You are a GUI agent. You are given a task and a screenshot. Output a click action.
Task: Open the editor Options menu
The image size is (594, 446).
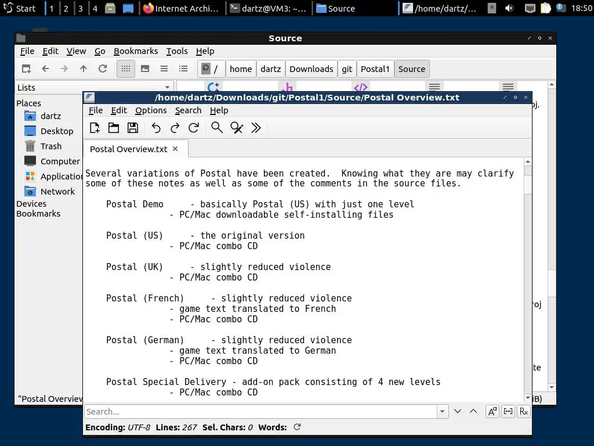(151, 110)
